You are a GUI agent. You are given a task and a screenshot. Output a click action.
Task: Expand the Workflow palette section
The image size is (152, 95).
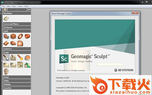[17, 13]
